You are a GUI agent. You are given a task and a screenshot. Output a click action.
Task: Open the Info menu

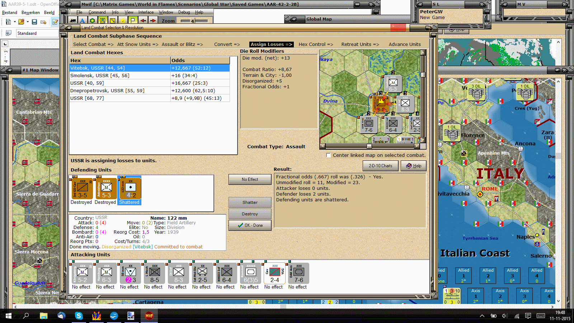pos(115,12)
